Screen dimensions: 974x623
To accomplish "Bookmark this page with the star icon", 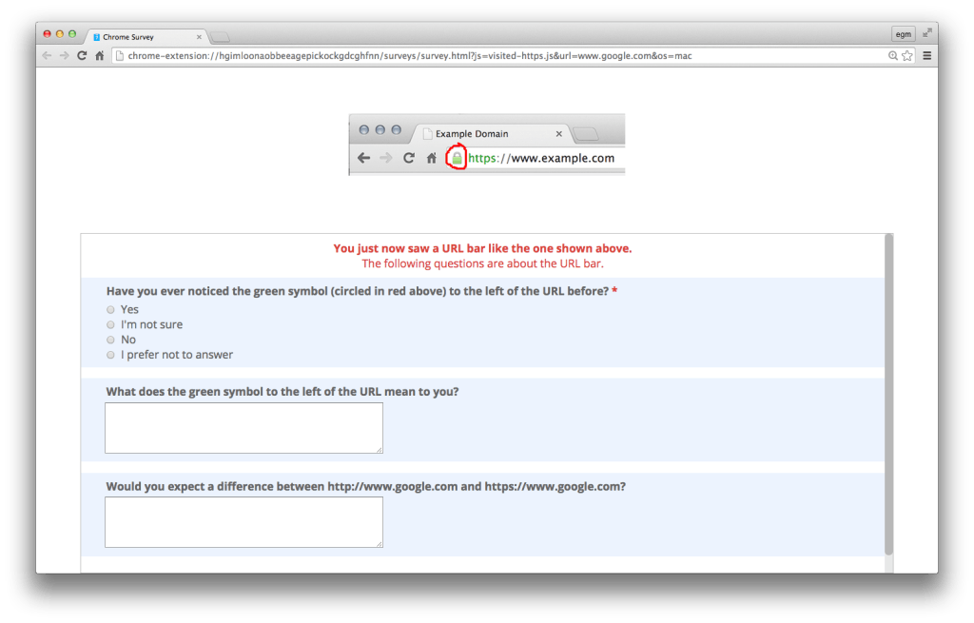I will click(x=907, y=56).
